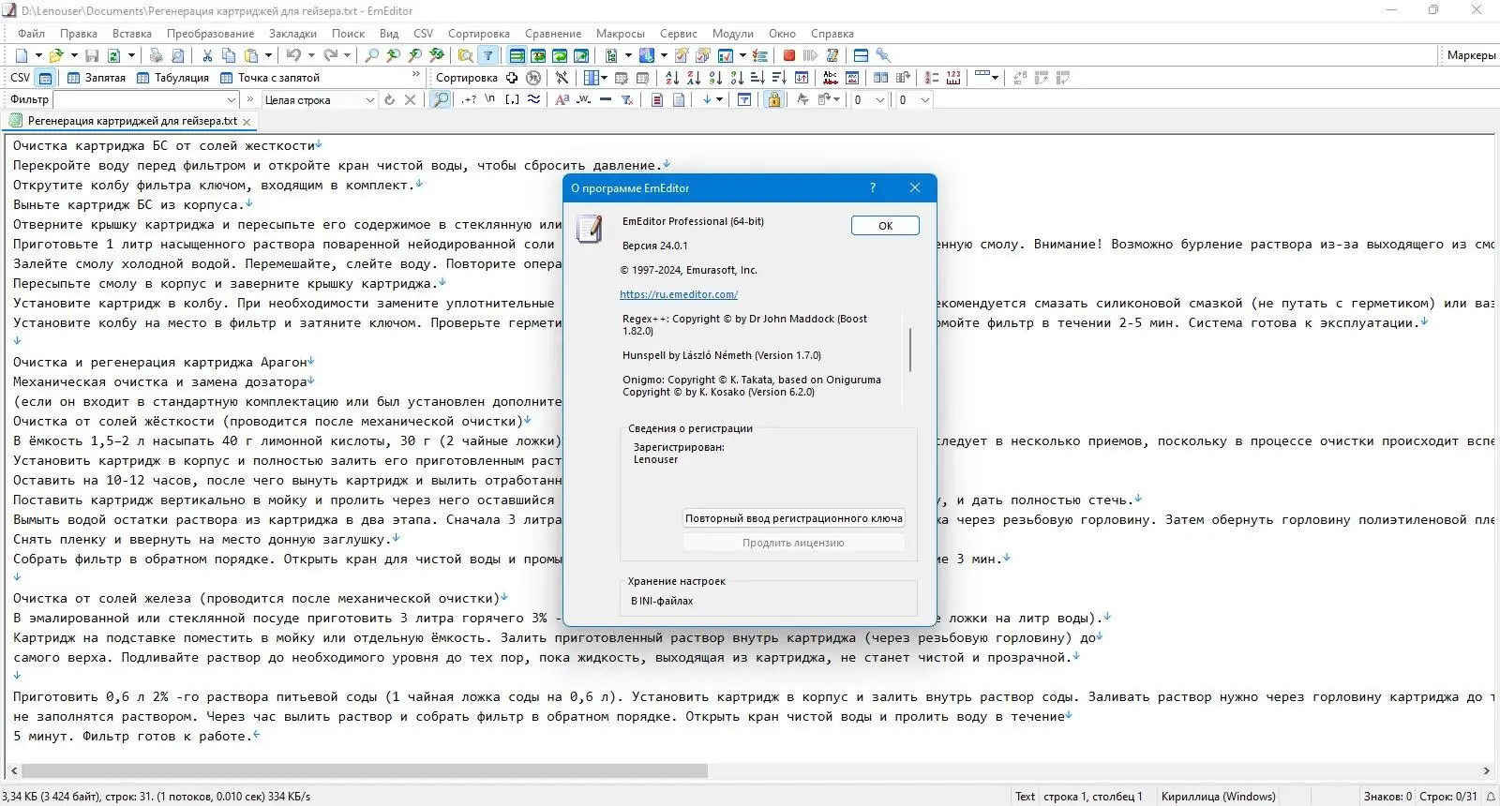Create a new file from the toolbar
This screenshot has height=806, width=1500.
(22, 55)
